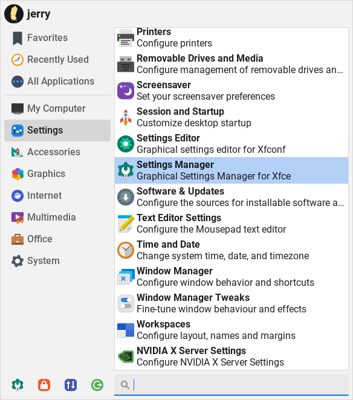Click the jerry user profile picture
The image size is (353, 400).
pos(14,14)
